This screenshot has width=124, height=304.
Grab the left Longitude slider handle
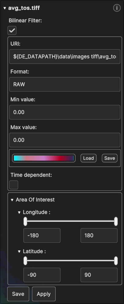25,222
